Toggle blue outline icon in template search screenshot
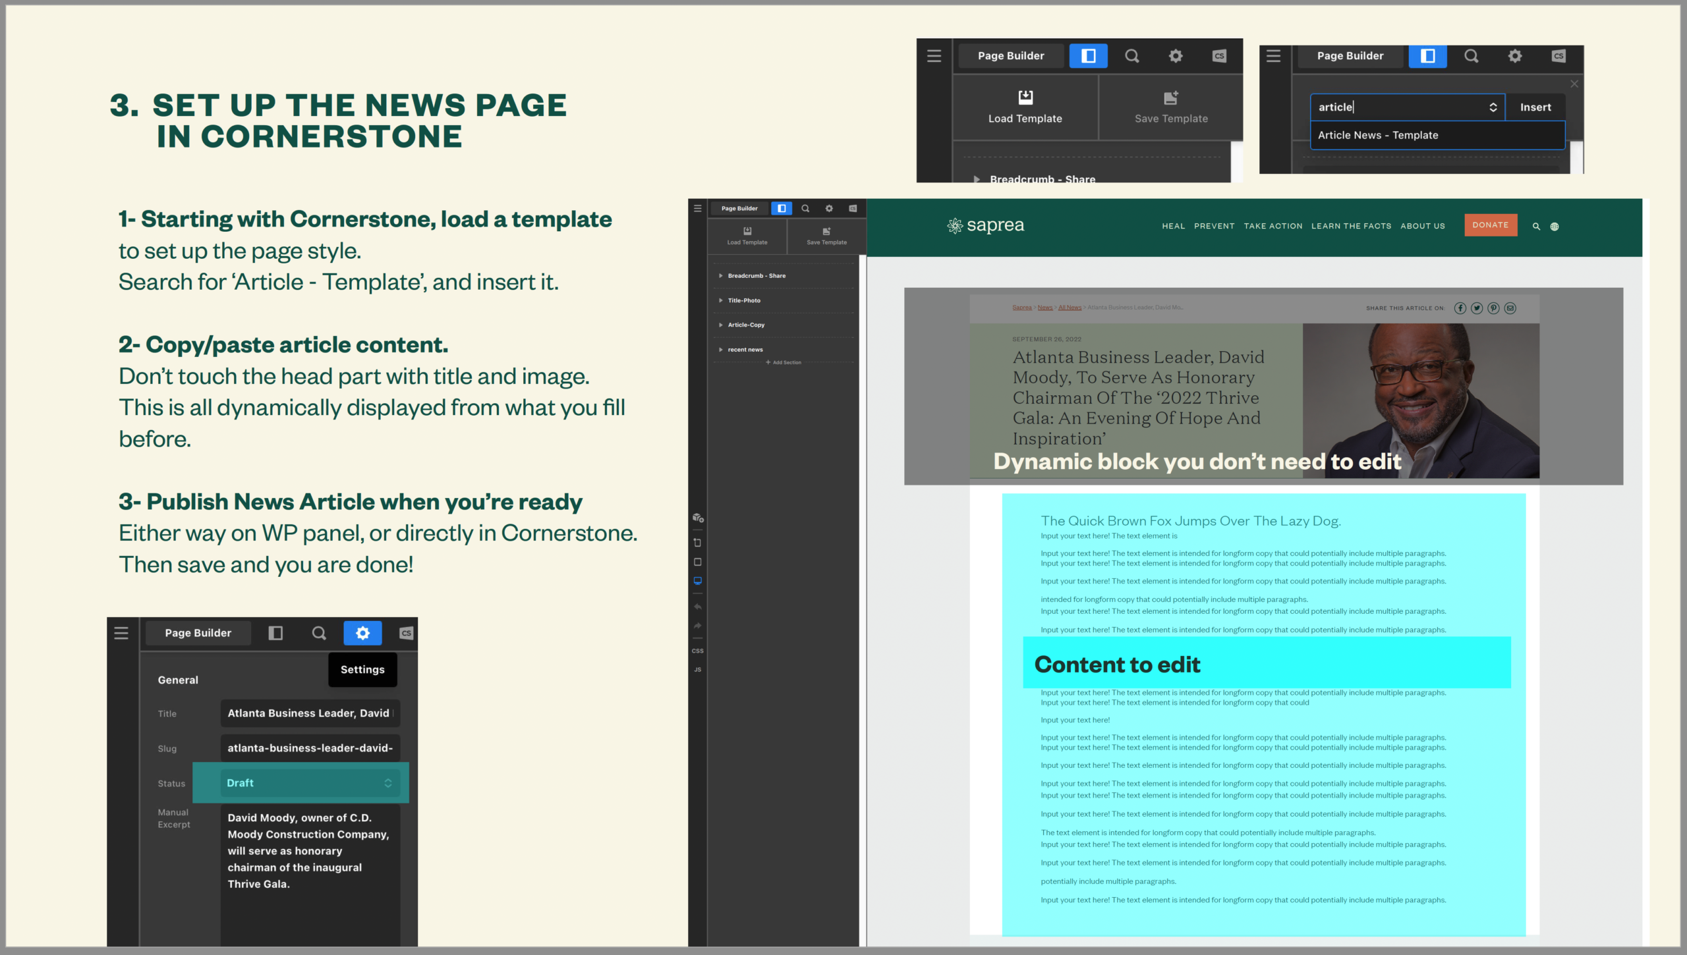The width and height of the screenshot is (1687, 955). point(1427,56)
